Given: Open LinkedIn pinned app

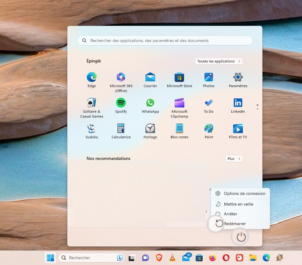Looking at the screenshot, I should [x=238, y=106].
